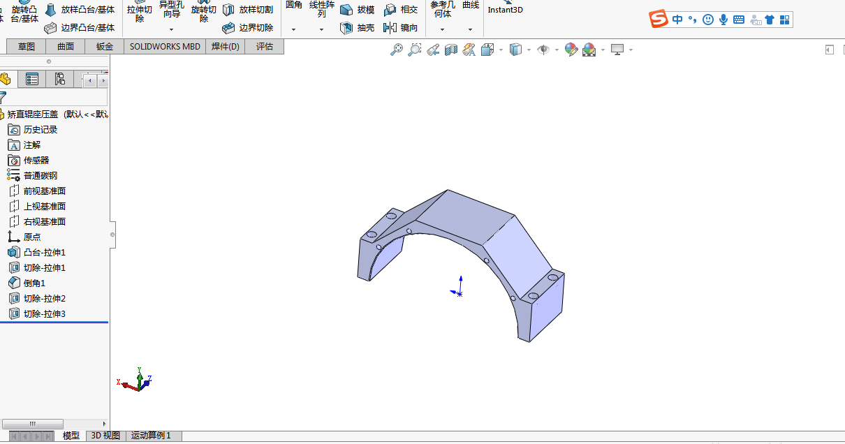The image size is (845, 444).
Task: Select 切除-拉伸2 in the feature tree
Action: point(44,299)
